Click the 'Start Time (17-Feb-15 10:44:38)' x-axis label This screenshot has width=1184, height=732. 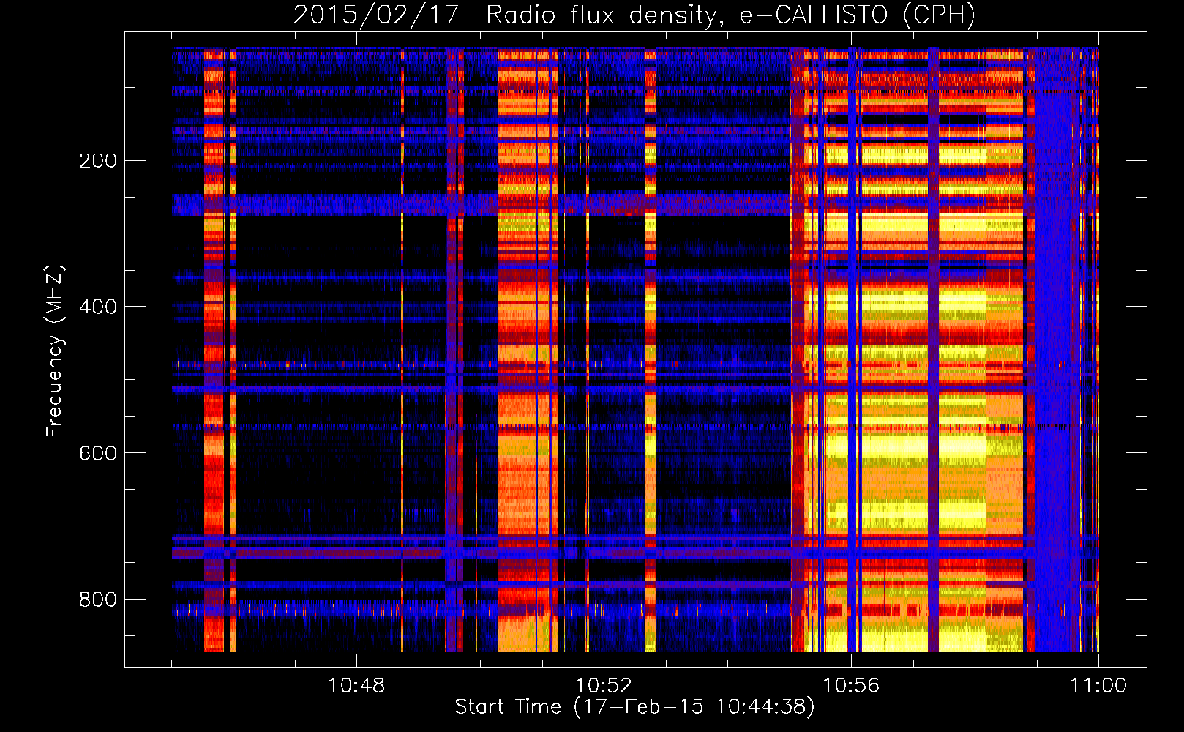[634, 707]
